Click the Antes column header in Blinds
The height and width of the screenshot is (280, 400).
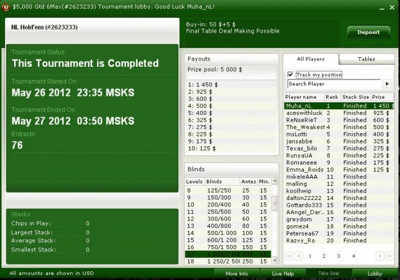point(249,182)
